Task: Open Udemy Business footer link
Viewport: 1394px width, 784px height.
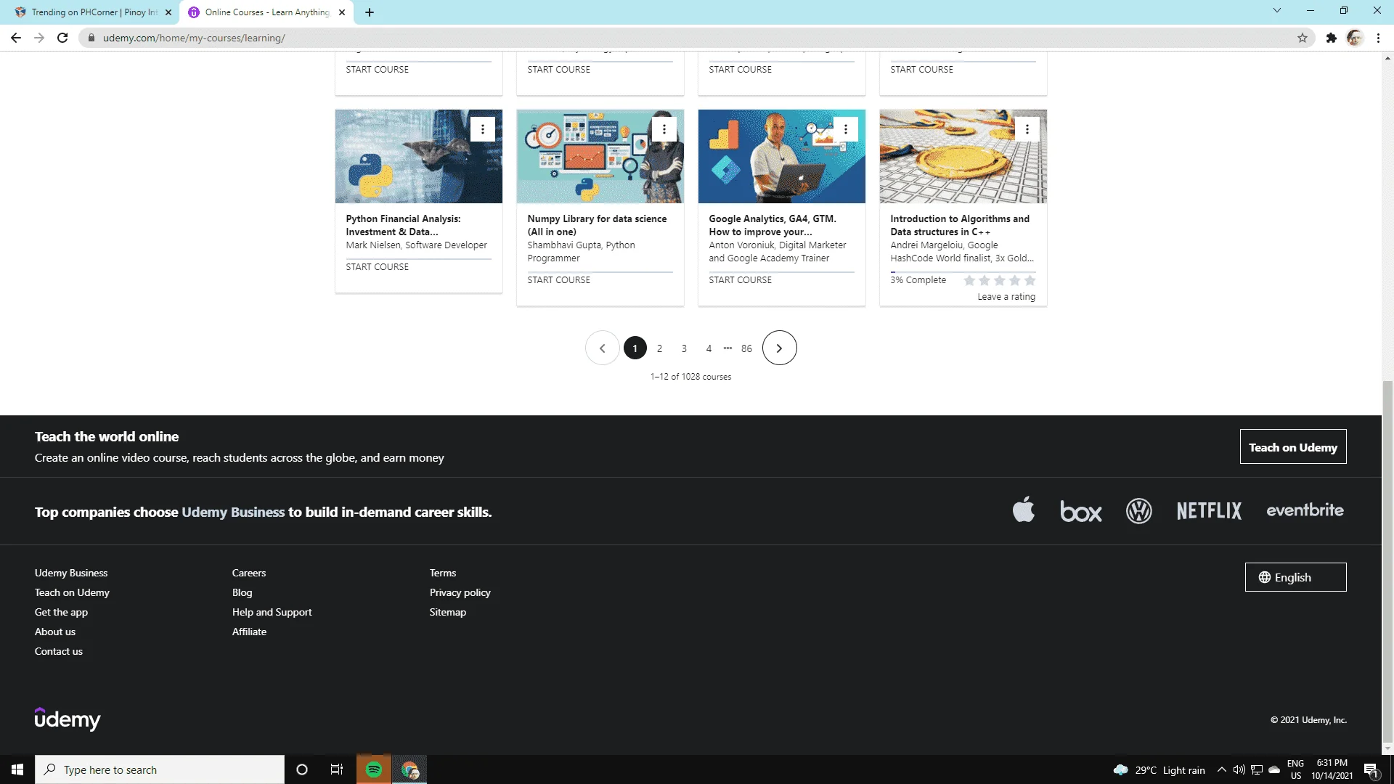Action: (x=71, y=573)
